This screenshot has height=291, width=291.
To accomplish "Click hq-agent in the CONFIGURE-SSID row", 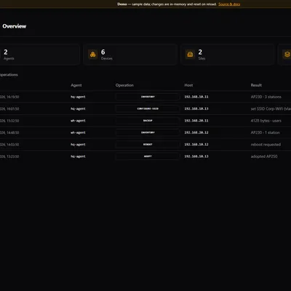I will [78, 108].
